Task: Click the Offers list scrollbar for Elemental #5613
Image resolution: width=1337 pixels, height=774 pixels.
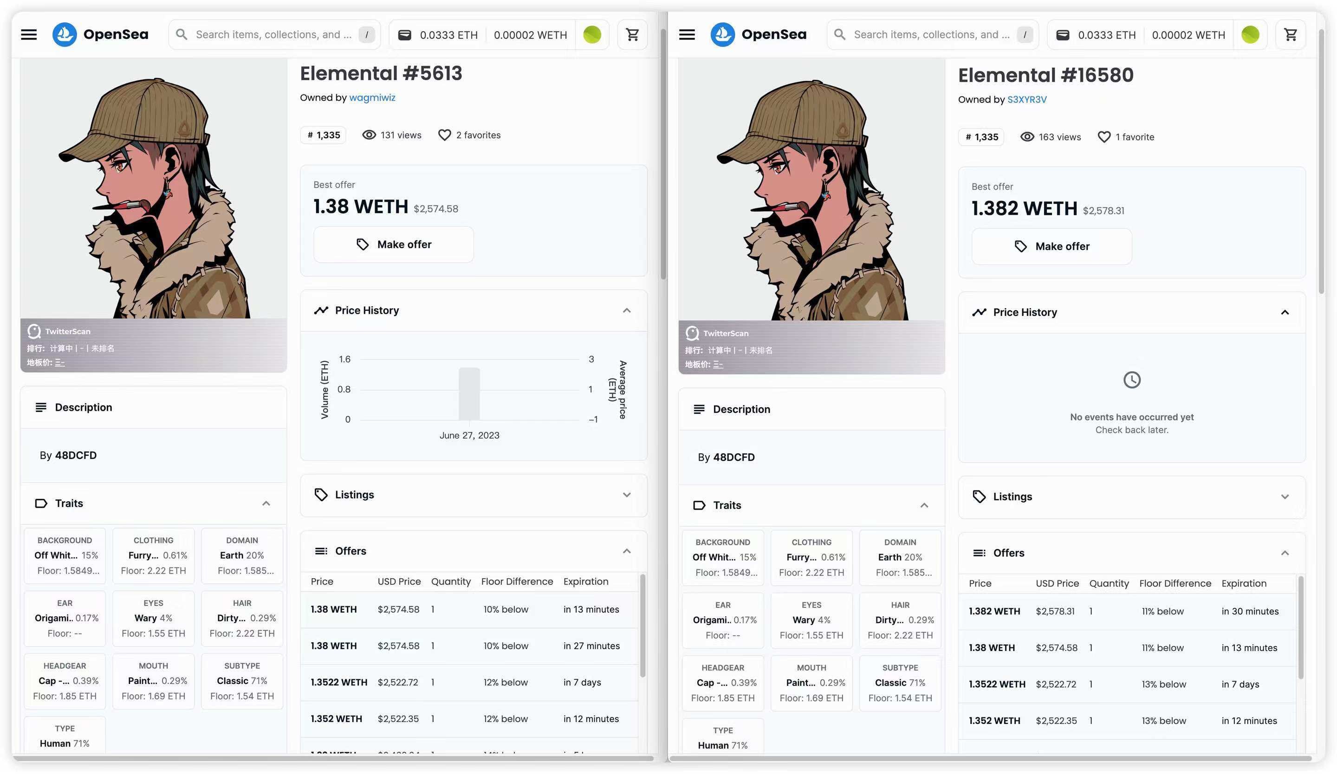Action: coord(643,626)
